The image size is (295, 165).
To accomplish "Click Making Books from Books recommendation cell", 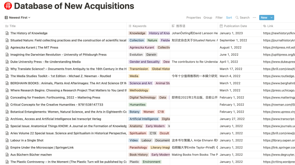I will pyautogui.click(x=194, y=154).
